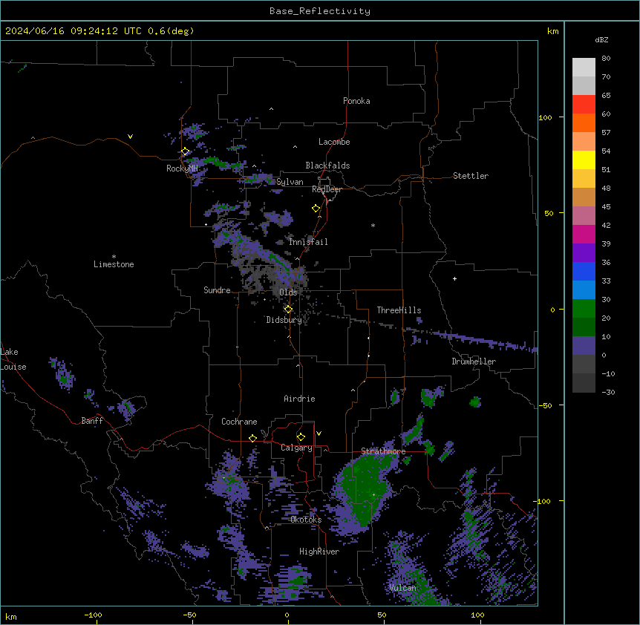Click the yellow diamond marker above Calgary label
640x625 pixels.
pyautogui.click(x=301, y=437)
